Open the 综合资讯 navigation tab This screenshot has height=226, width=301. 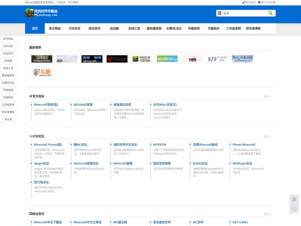(x=94, y=28)
